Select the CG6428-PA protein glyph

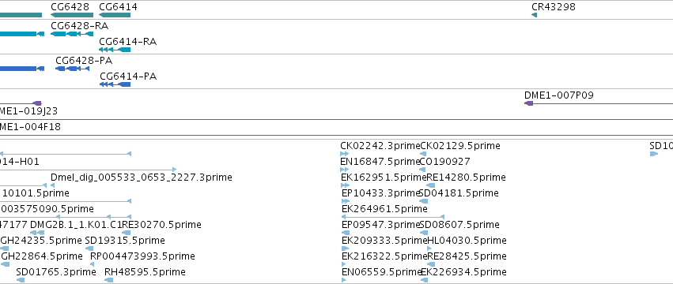pos(72,69)
